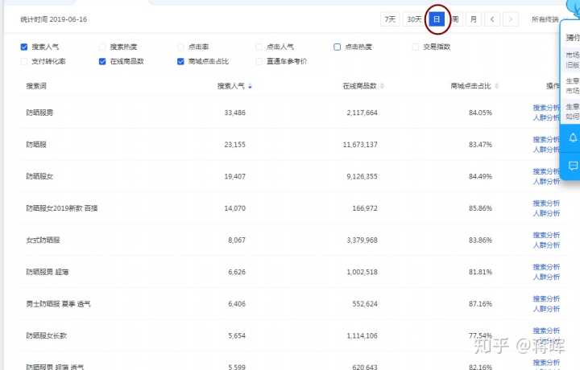The height and width of the screenshot is (370, 580).
Task: Click the bell notification icon
Action: click(573, 138)
